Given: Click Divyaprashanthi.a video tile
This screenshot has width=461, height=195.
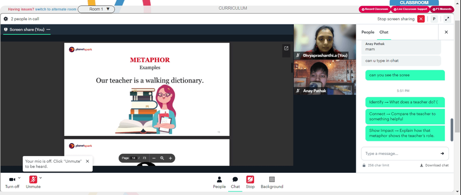Looking at the screenshot, I should [x=325, y=42].
